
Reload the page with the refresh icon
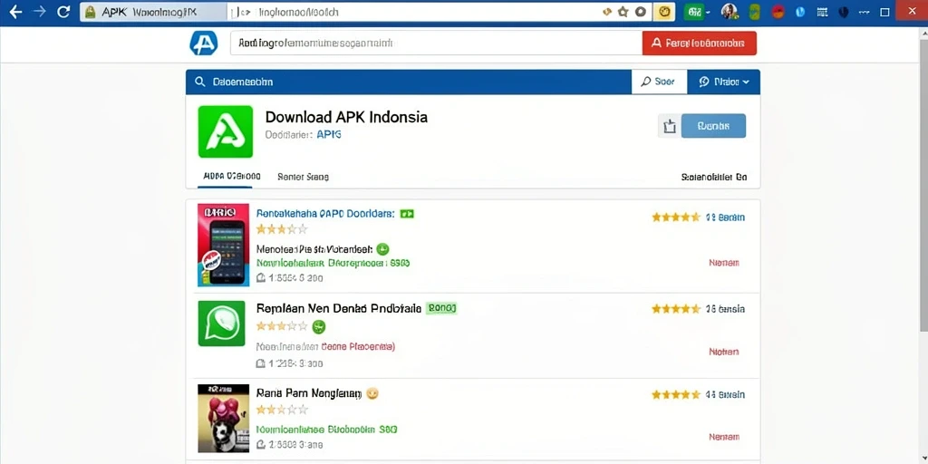(64, 12)
